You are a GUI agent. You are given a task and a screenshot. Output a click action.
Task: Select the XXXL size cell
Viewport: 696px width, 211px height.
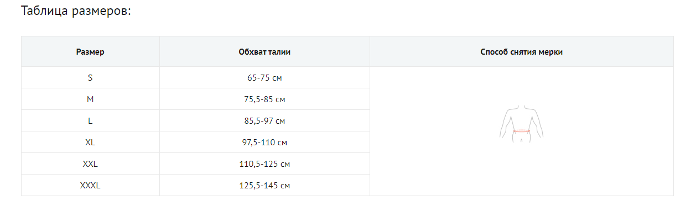click(90, 186)
